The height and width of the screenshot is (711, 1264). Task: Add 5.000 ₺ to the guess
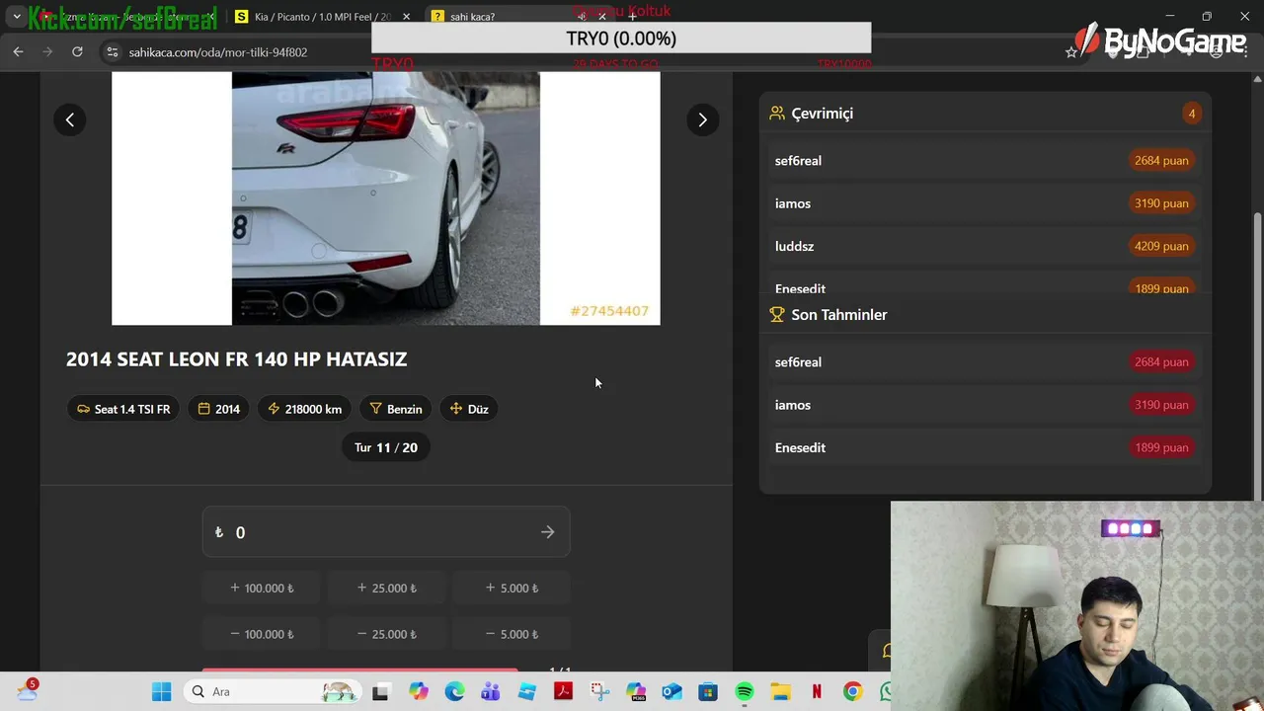512,588
